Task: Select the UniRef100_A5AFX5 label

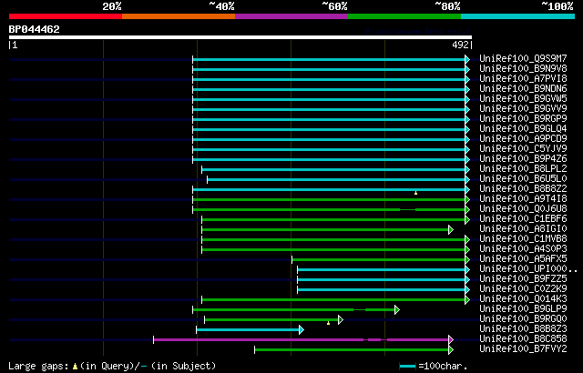Action: coord(523,259)
